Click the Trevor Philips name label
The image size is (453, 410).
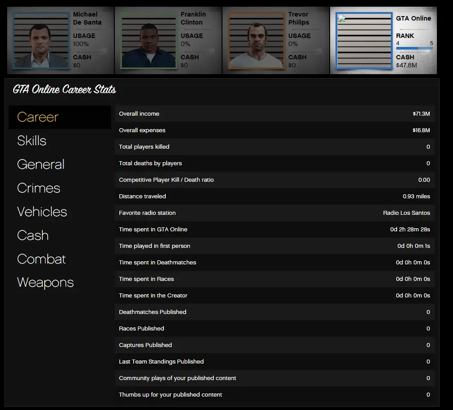click(x=298, y=18)
